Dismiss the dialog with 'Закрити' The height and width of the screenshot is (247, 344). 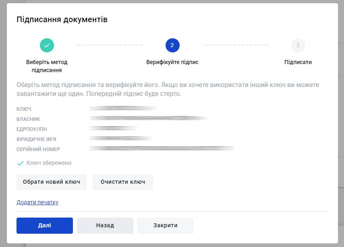point(166,226)
